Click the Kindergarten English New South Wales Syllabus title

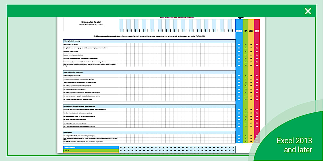coord(91,23)
